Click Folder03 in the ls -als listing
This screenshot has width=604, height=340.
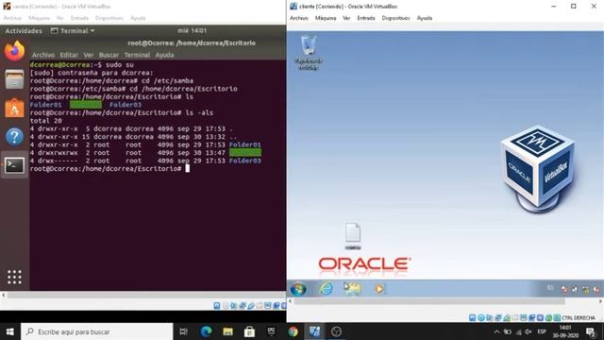coord(245,161)
